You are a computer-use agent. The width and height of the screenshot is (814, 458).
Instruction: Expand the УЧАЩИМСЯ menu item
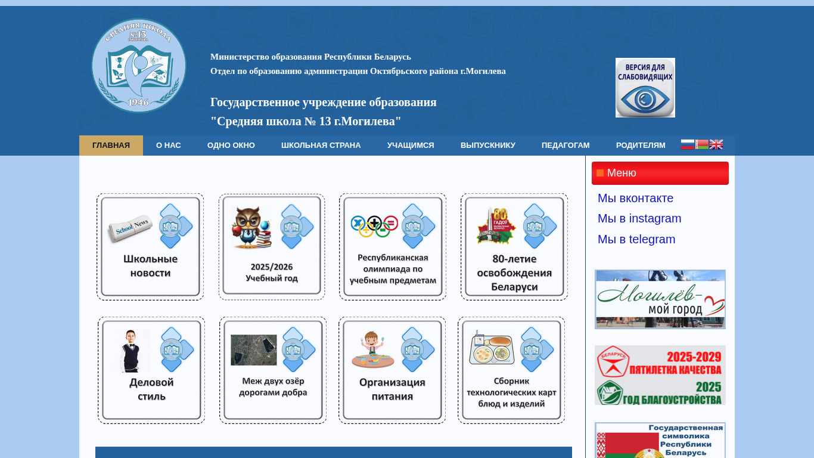click(411, 146)
